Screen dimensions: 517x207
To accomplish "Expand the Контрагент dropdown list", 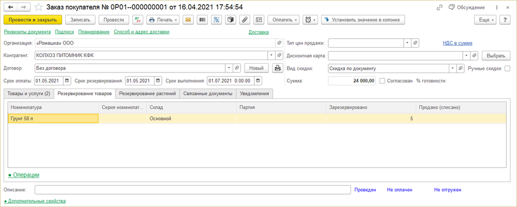I will tap(272, 55).
